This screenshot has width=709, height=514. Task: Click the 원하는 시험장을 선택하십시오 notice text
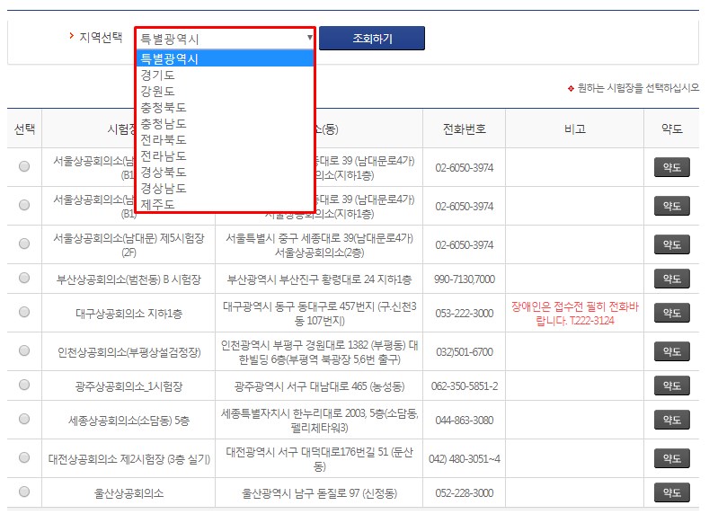click(638, 88)
